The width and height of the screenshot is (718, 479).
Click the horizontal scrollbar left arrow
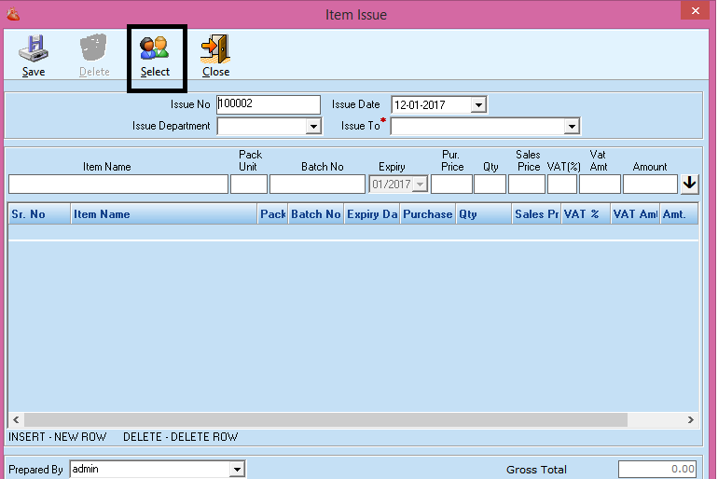click(16, 420)
